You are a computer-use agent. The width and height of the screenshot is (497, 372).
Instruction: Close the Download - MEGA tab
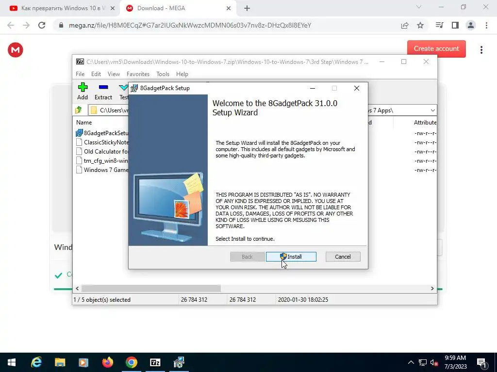tap(229, 9)
